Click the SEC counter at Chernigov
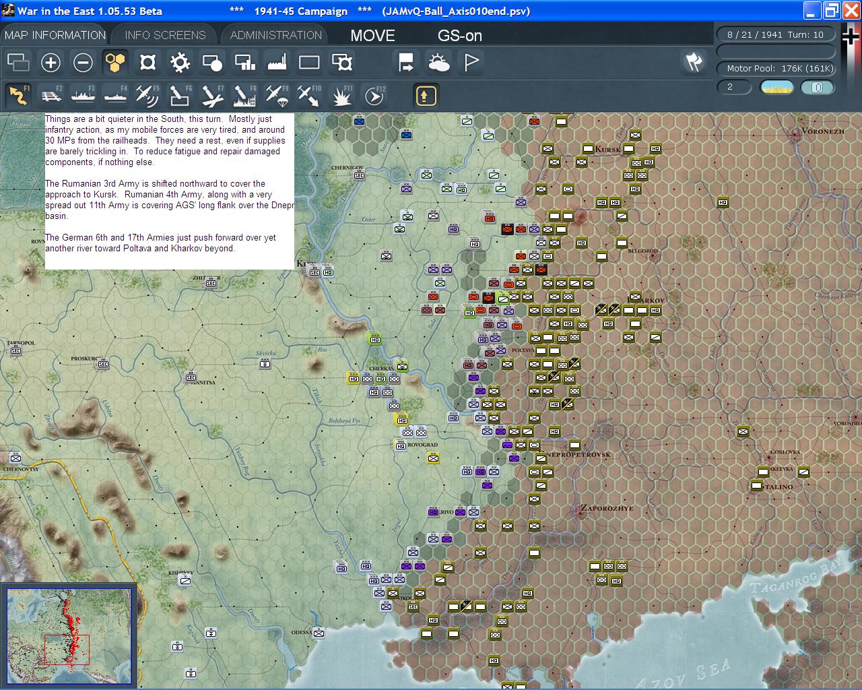Viewport: 862px width, 690px height. click(x=359, y=175)
